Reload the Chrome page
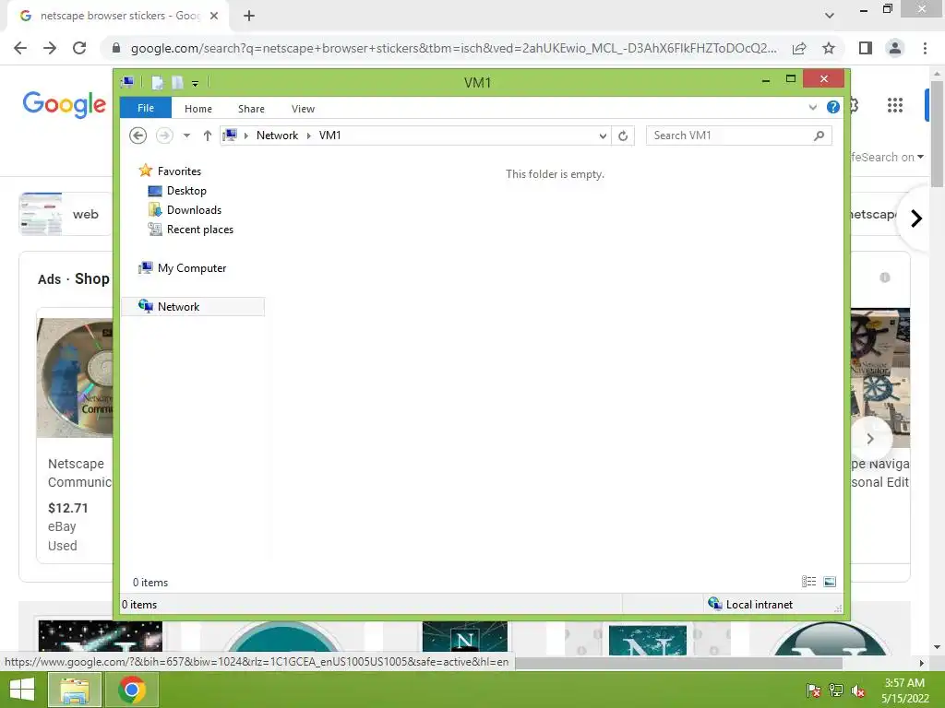945x708 pixels. pos(79,48)
